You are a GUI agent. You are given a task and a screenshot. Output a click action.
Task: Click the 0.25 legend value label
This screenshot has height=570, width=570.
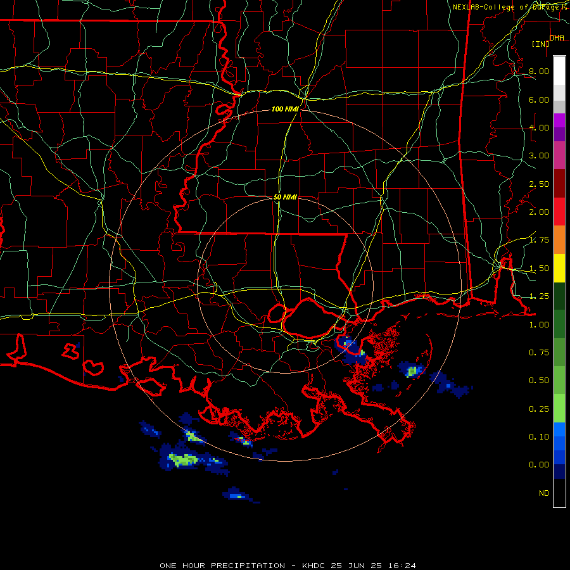[539, 409]
